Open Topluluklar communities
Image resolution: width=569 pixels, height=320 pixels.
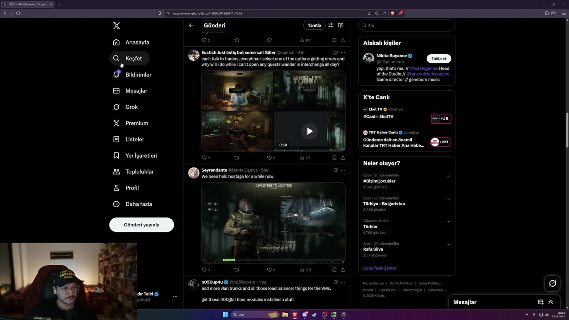(x=133, y=172)
